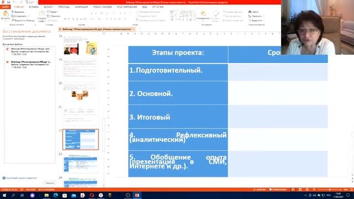The height and width of the screenshot is (199, 354).
Task: Open the notification center on the taskbar
Action: click(x=348, y=195)
